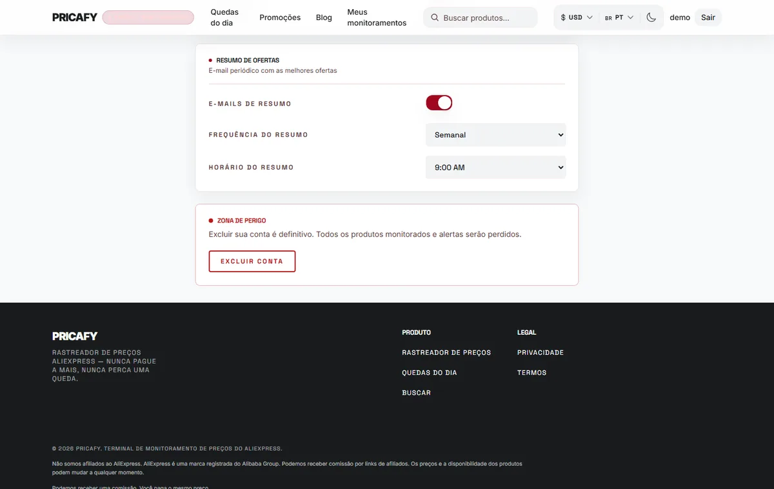Click the Legal footer column heading
The image size is (774, 489).
pyautogui.click(x=526, y=332)
